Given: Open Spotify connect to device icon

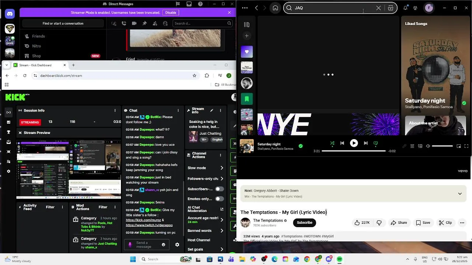Looking at the screenshot, I should (x=420, y=146).
